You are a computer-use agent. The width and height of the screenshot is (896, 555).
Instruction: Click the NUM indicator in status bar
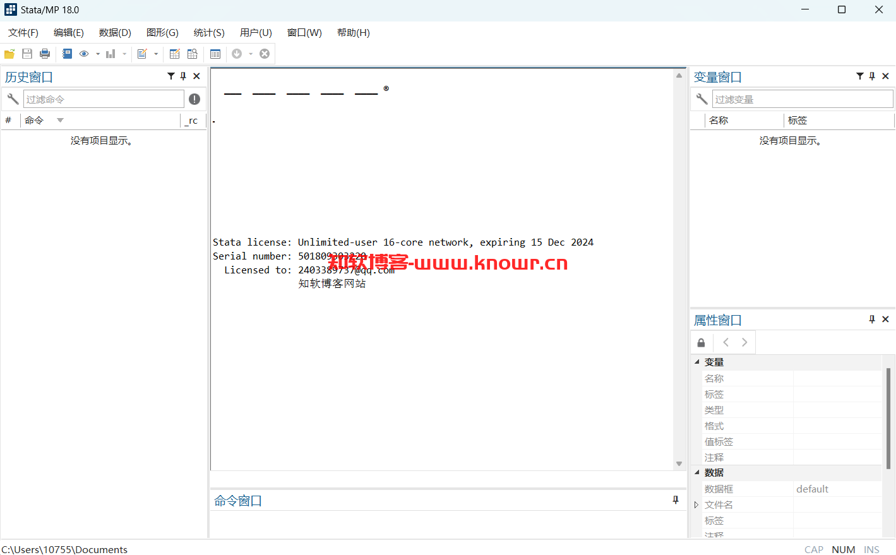click(x=843, y=549)
